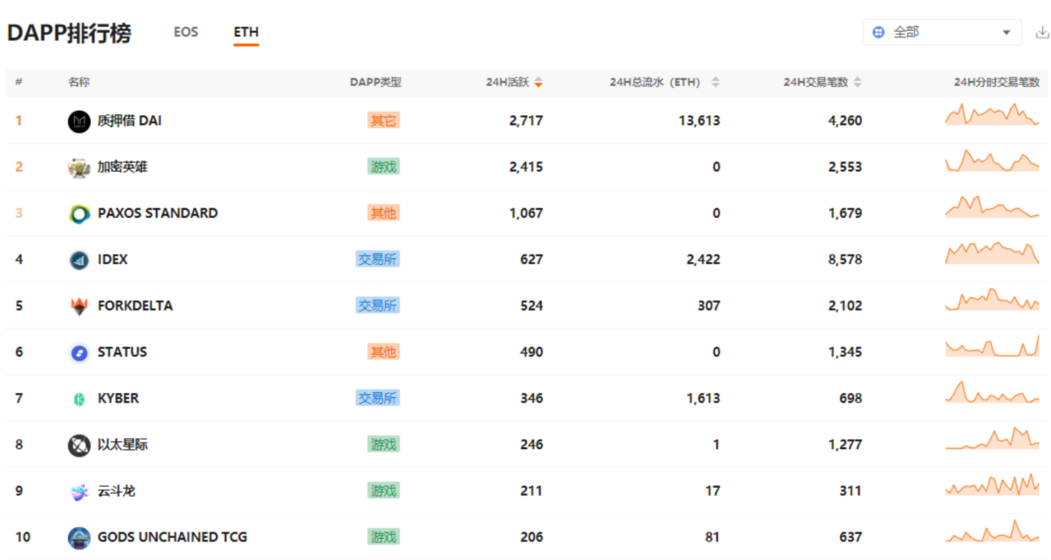Click the 云斗龙 transaction sparkline chart
The width and height of the screenshot is (1051, 560).
pyautogui.click(x=992, y=484)
